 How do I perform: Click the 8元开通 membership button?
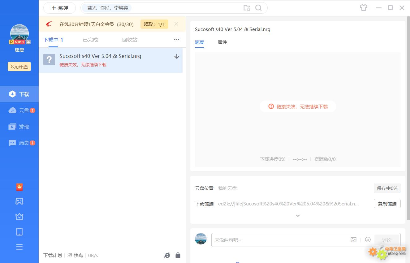(19, 67)
